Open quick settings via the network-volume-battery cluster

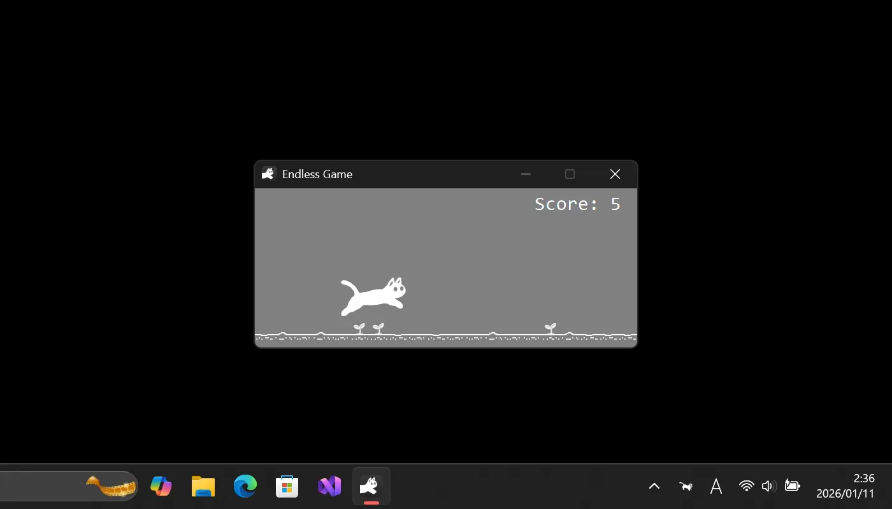(768, 485)
